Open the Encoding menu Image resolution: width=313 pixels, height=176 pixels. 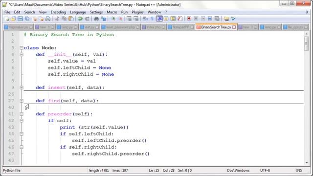click(x=58, y=12)
